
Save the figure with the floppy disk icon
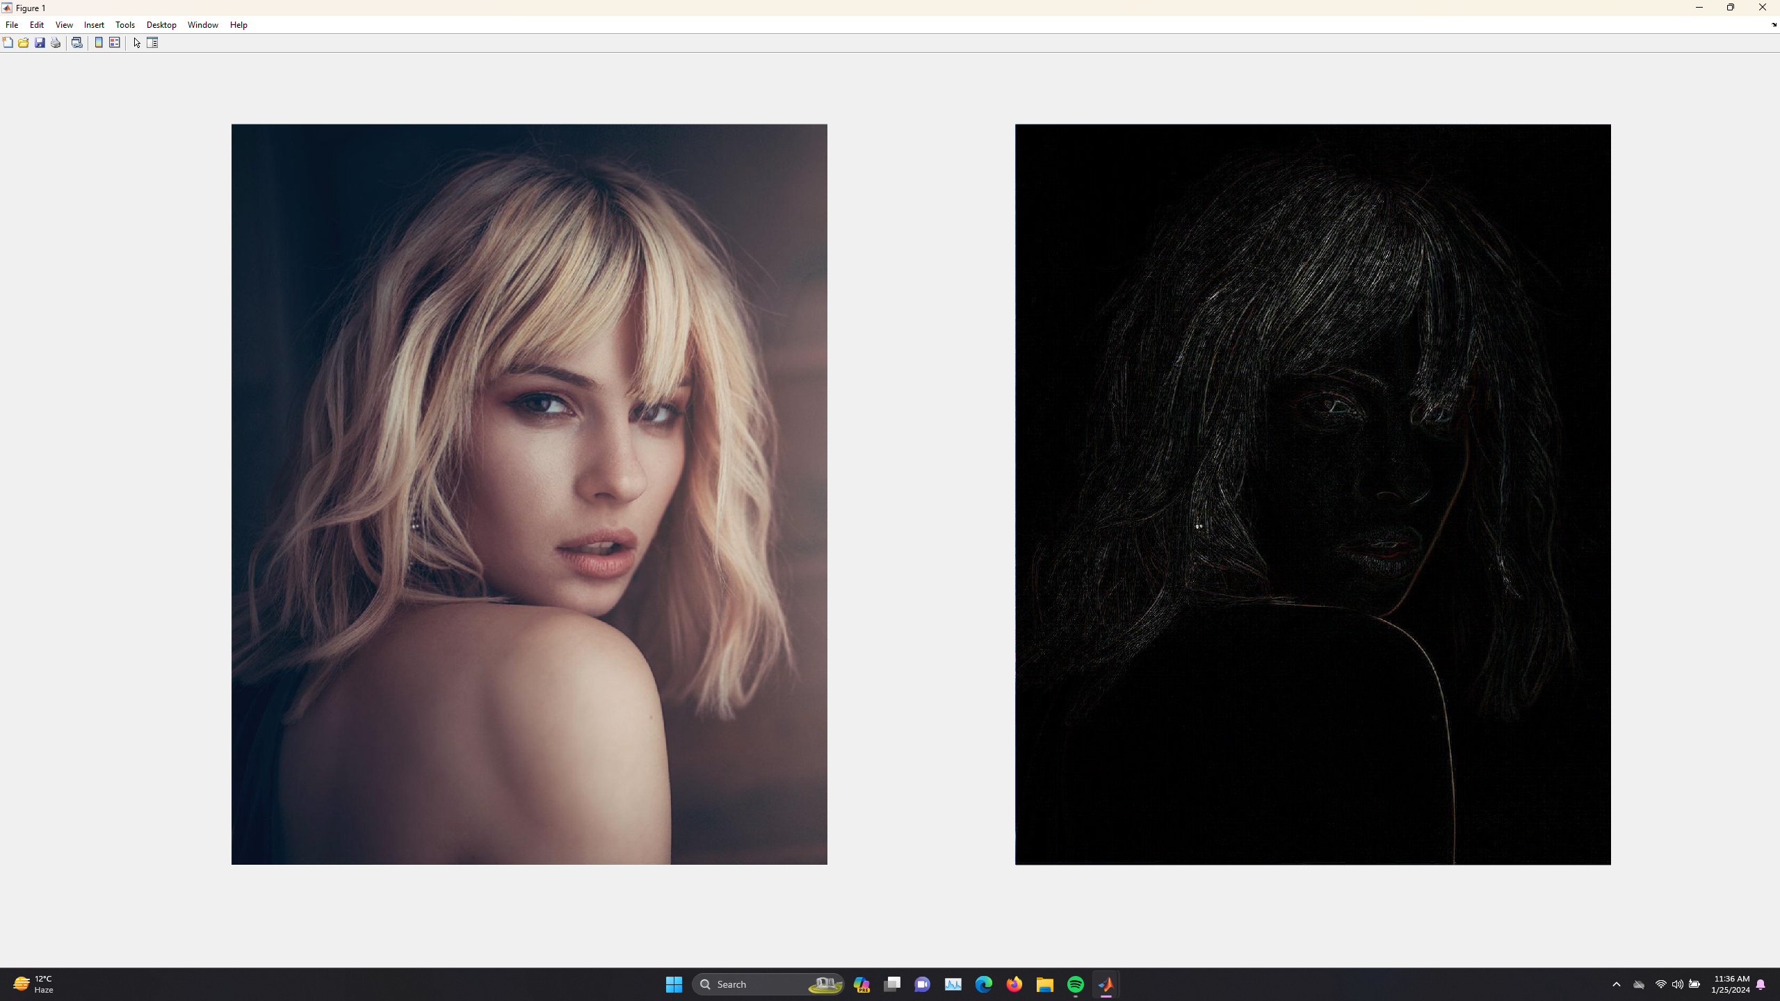40,43
